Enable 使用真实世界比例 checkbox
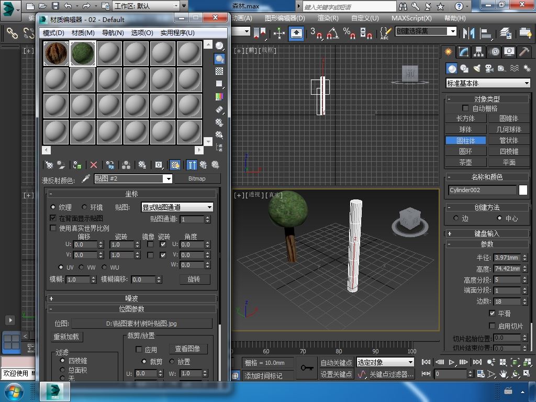This screenshot has height=402, width=536. pos(53,228)
